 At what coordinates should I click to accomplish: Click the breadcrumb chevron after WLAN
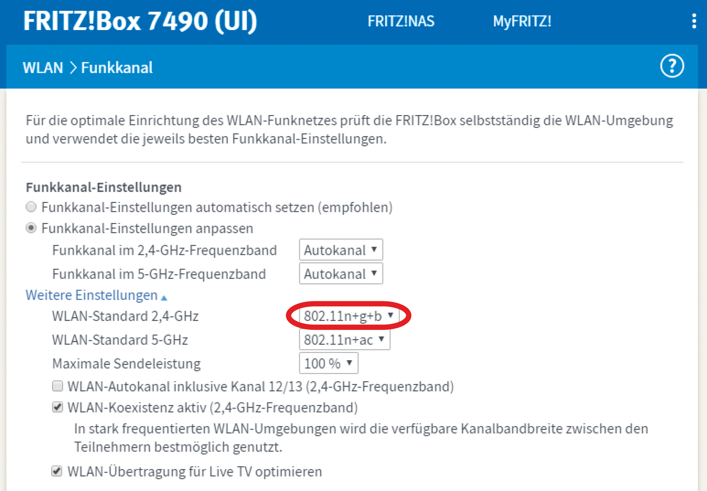(73, 68)
